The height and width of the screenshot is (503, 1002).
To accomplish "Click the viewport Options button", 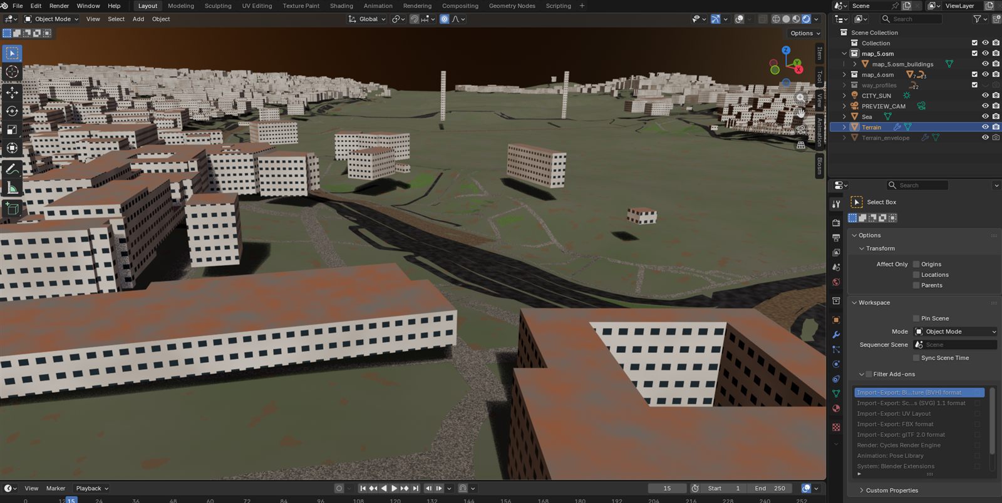I will click(805, 33).
